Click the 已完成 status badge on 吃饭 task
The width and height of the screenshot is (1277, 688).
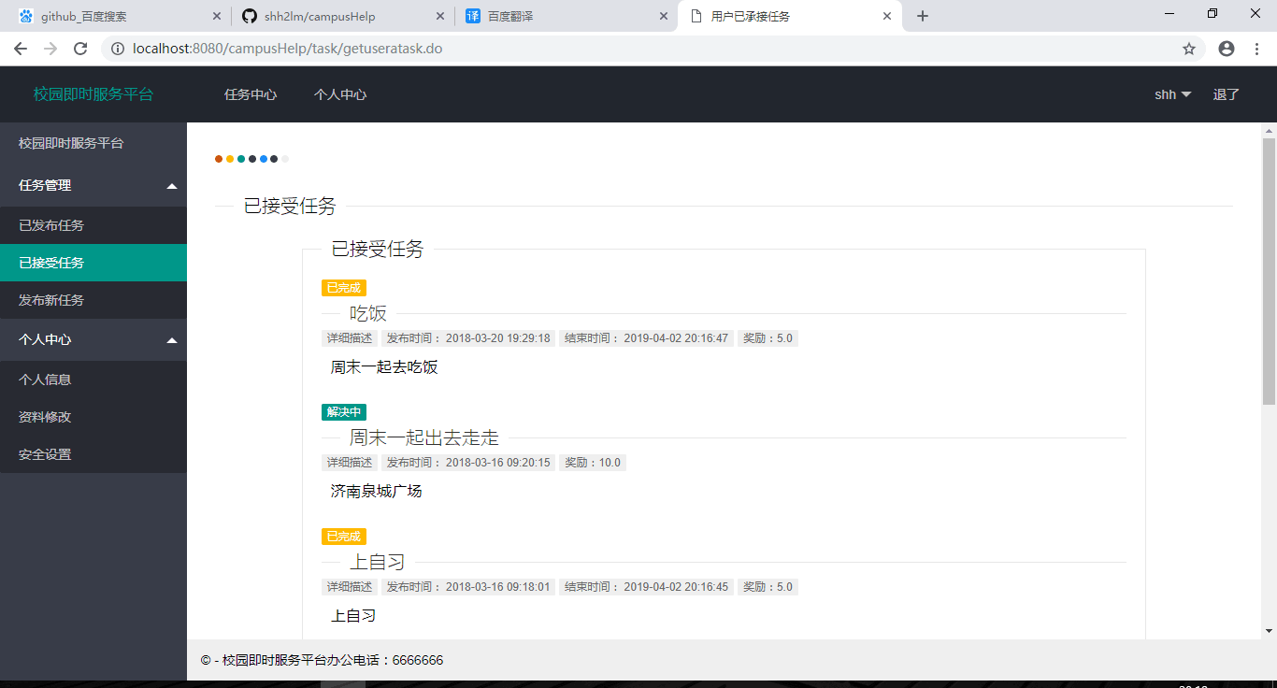pos(343,287)
